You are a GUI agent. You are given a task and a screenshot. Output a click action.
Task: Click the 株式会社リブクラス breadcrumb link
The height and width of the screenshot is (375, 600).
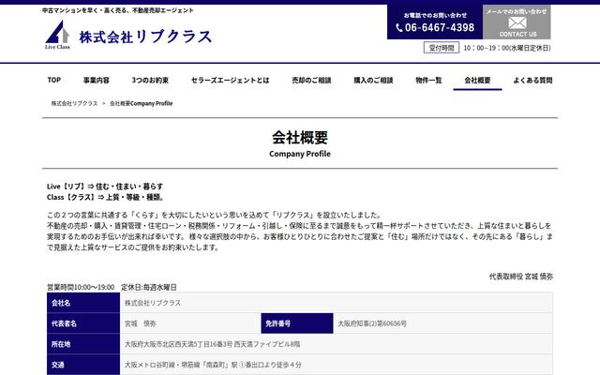click(x=75, y=103)
